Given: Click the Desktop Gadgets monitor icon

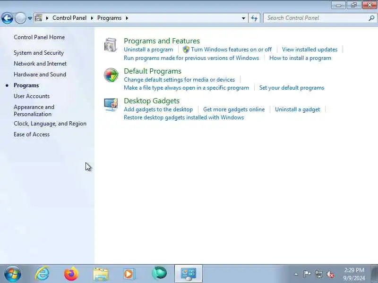Looking at the screenshot, I should 111,104.
